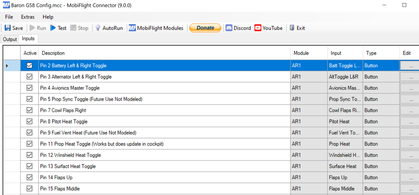Viewport: 419px width, 195px height.
Task: Uncheck Active for Pin 2 Battery row
Action: pyautogui.click(x=30, y=66)
